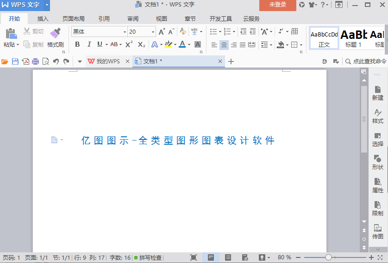The image size is (388, 263).
Task: Open the 引用 ribbon tab
Action: [104, 19]
